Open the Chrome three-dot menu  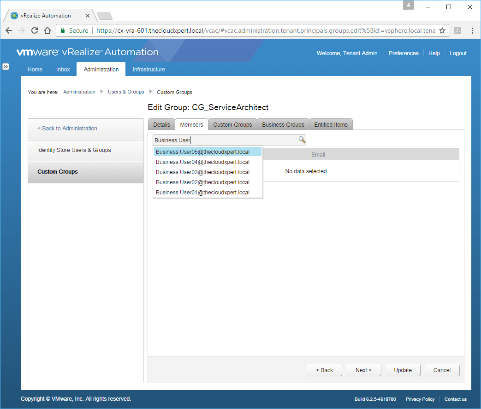point(472,30)
